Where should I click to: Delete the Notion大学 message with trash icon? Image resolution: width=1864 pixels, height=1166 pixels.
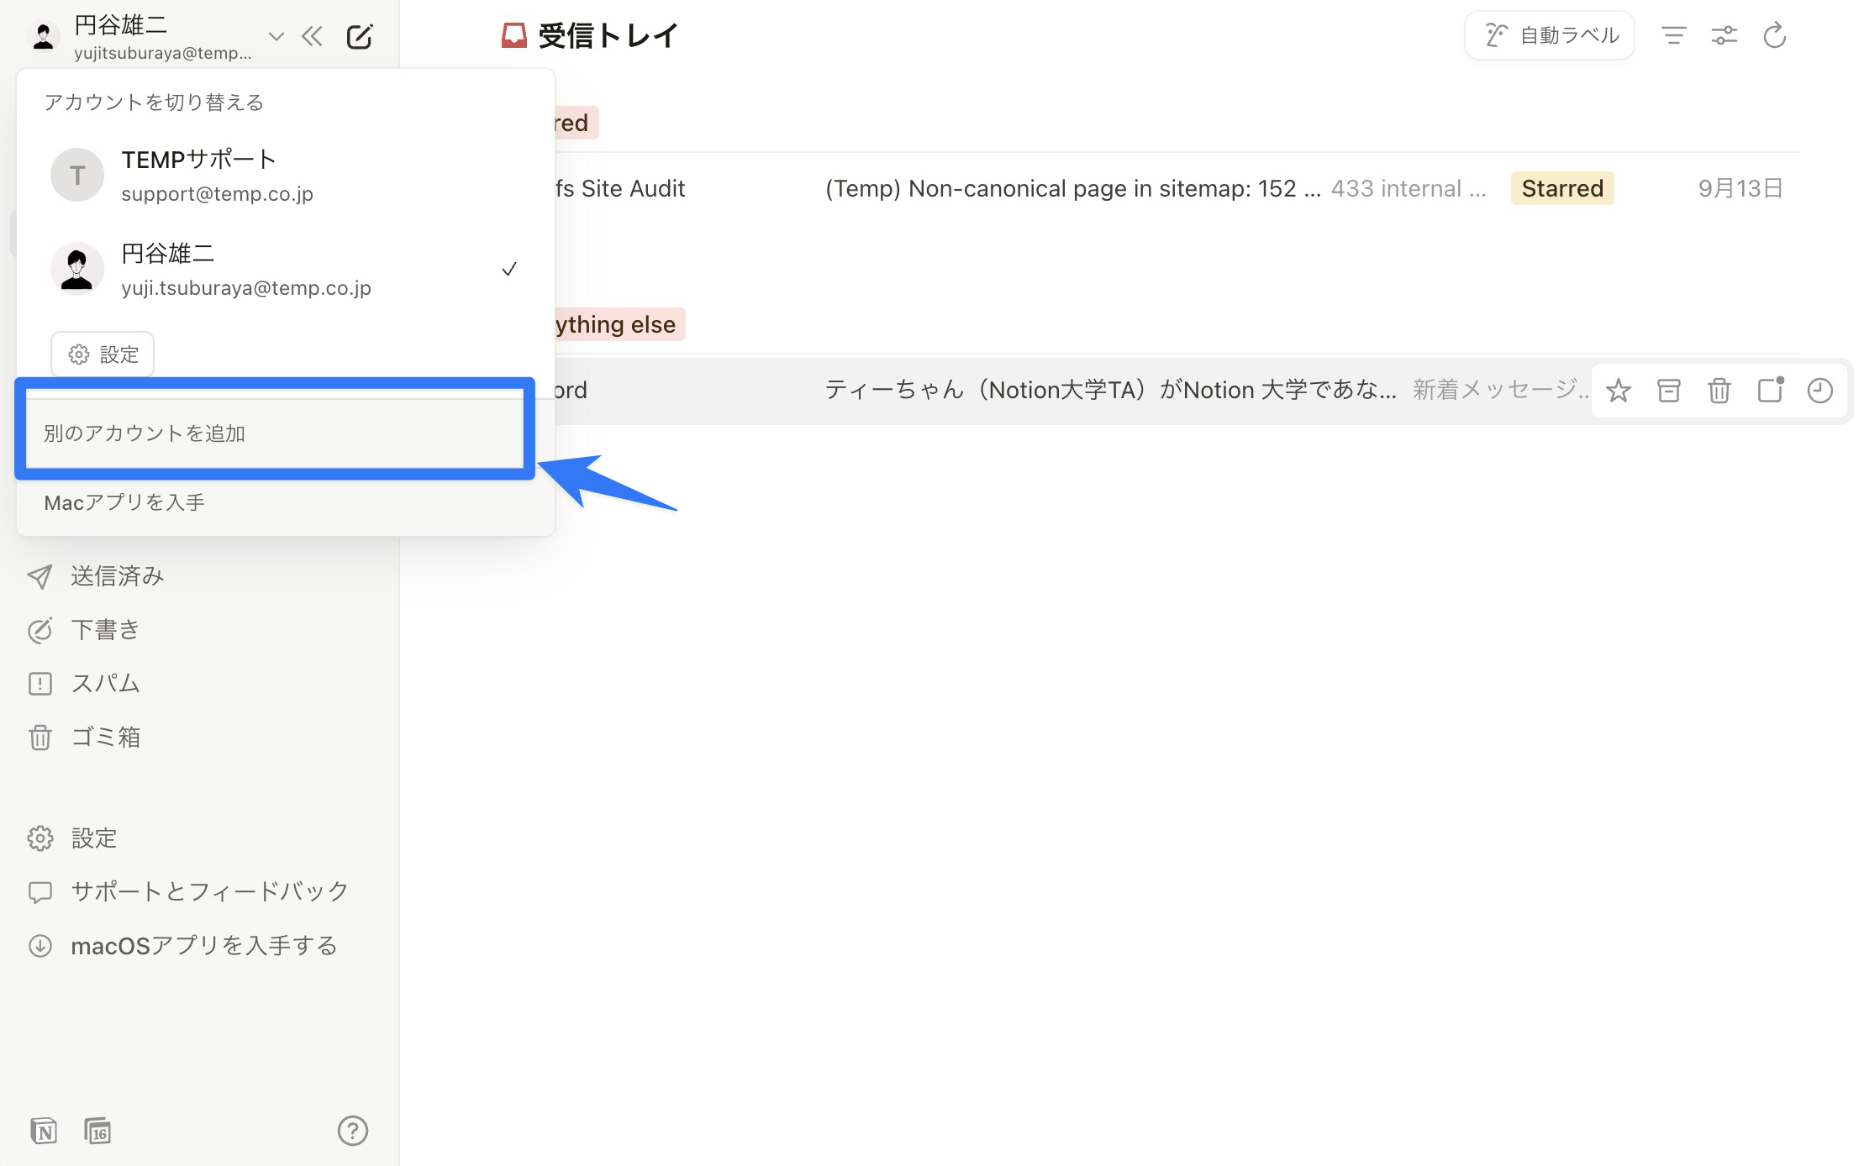(1719, 391)
